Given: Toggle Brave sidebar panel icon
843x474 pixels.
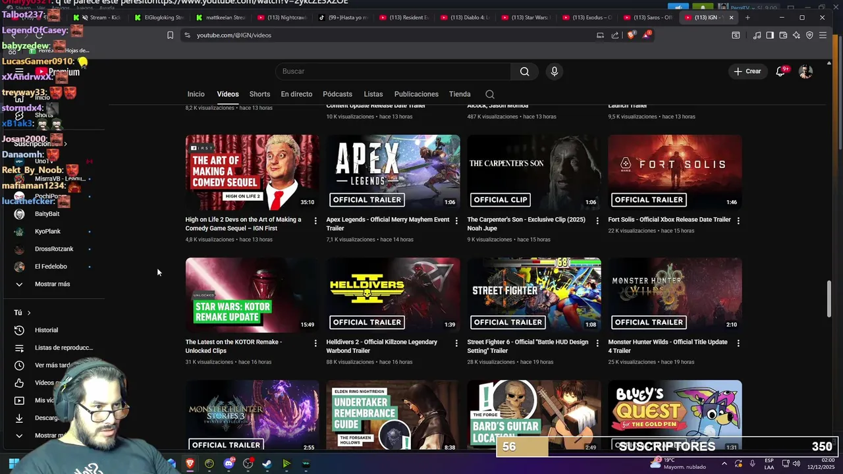Looking at the screenshot, I should [770, 35].
